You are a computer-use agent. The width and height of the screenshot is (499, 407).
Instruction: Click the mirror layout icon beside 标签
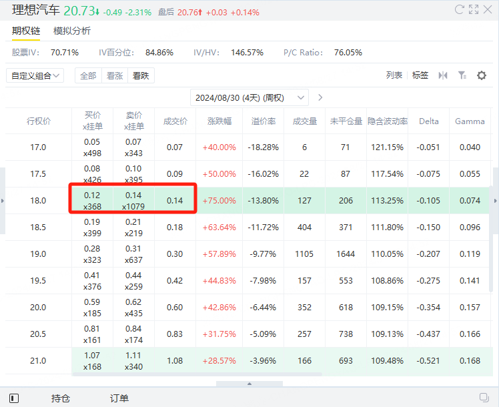[443, 75]
